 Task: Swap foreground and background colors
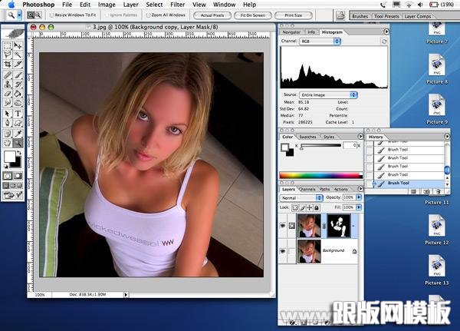[x=19, y=153]
